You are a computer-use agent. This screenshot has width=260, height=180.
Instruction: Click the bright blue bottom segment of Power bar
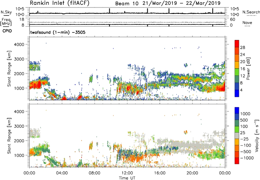point(237,93)
